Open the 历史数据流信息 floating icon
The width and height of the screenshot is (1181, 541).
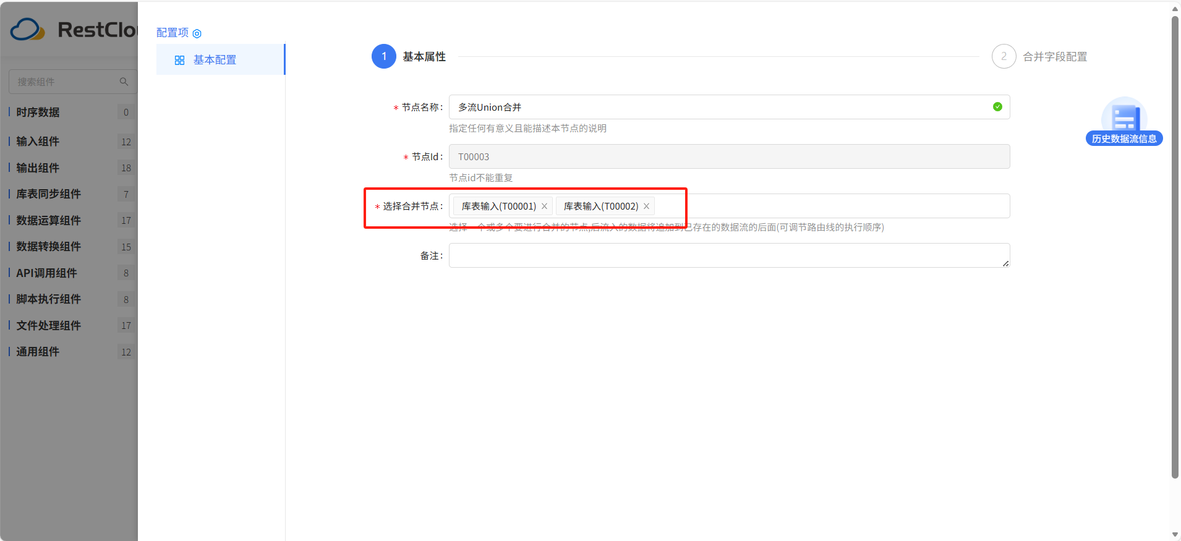click(x=1124, y=116)
